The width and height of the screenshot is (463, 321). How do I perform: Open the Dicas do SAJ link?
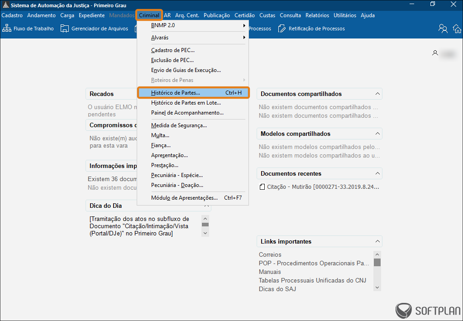(x=277, y=289)
